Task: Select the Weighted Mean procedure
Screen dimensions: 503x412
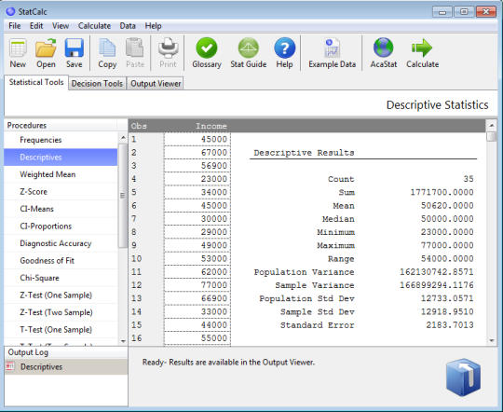Action: click(61, 174)
